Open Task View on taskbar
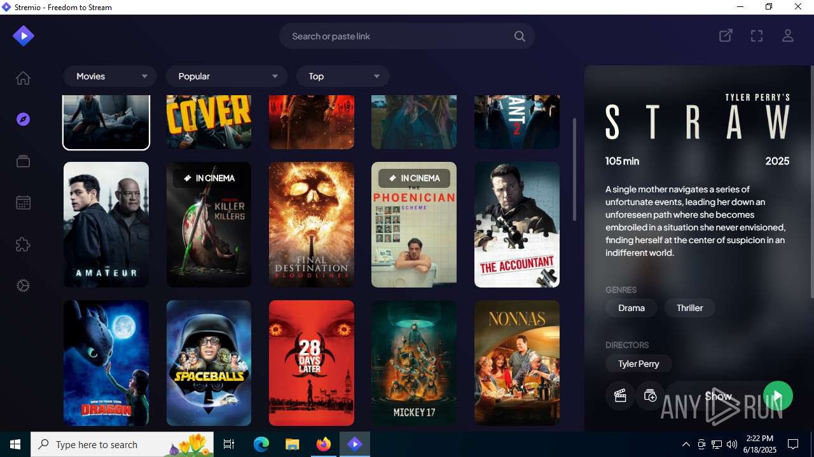The height and width of the screenshot is (457, 814). click(229, 444)
